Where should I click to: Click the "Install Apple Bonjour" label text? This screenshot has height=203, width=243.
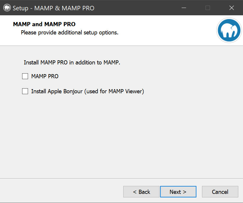tap(58, 91)
